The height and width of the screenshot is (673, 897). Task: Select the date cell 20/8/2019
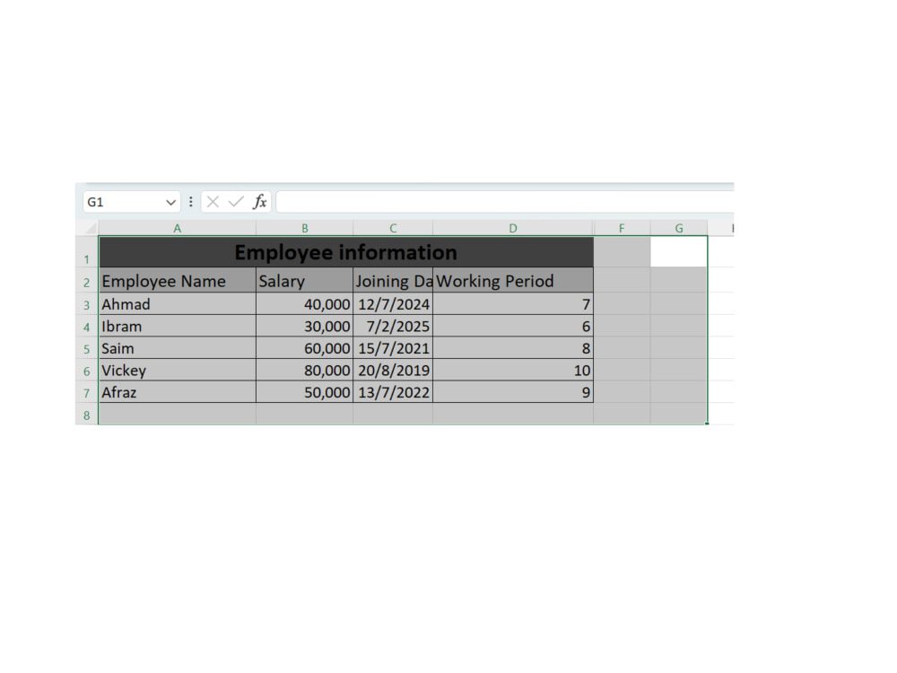point(393,371)
